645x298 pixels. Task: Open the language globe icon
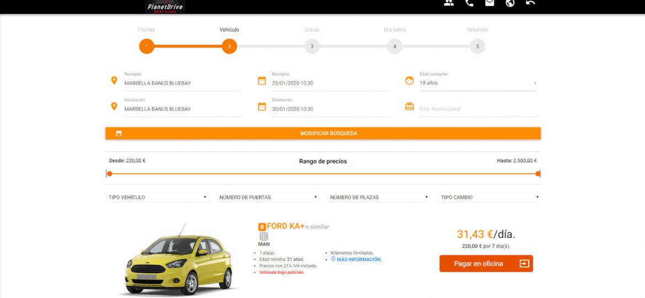coord(510,3)
